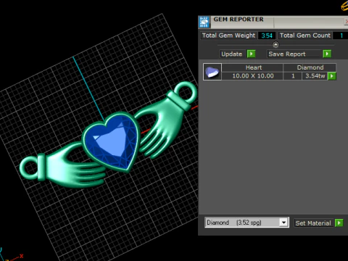Close the Gem Reporter panel

point(346,22)
